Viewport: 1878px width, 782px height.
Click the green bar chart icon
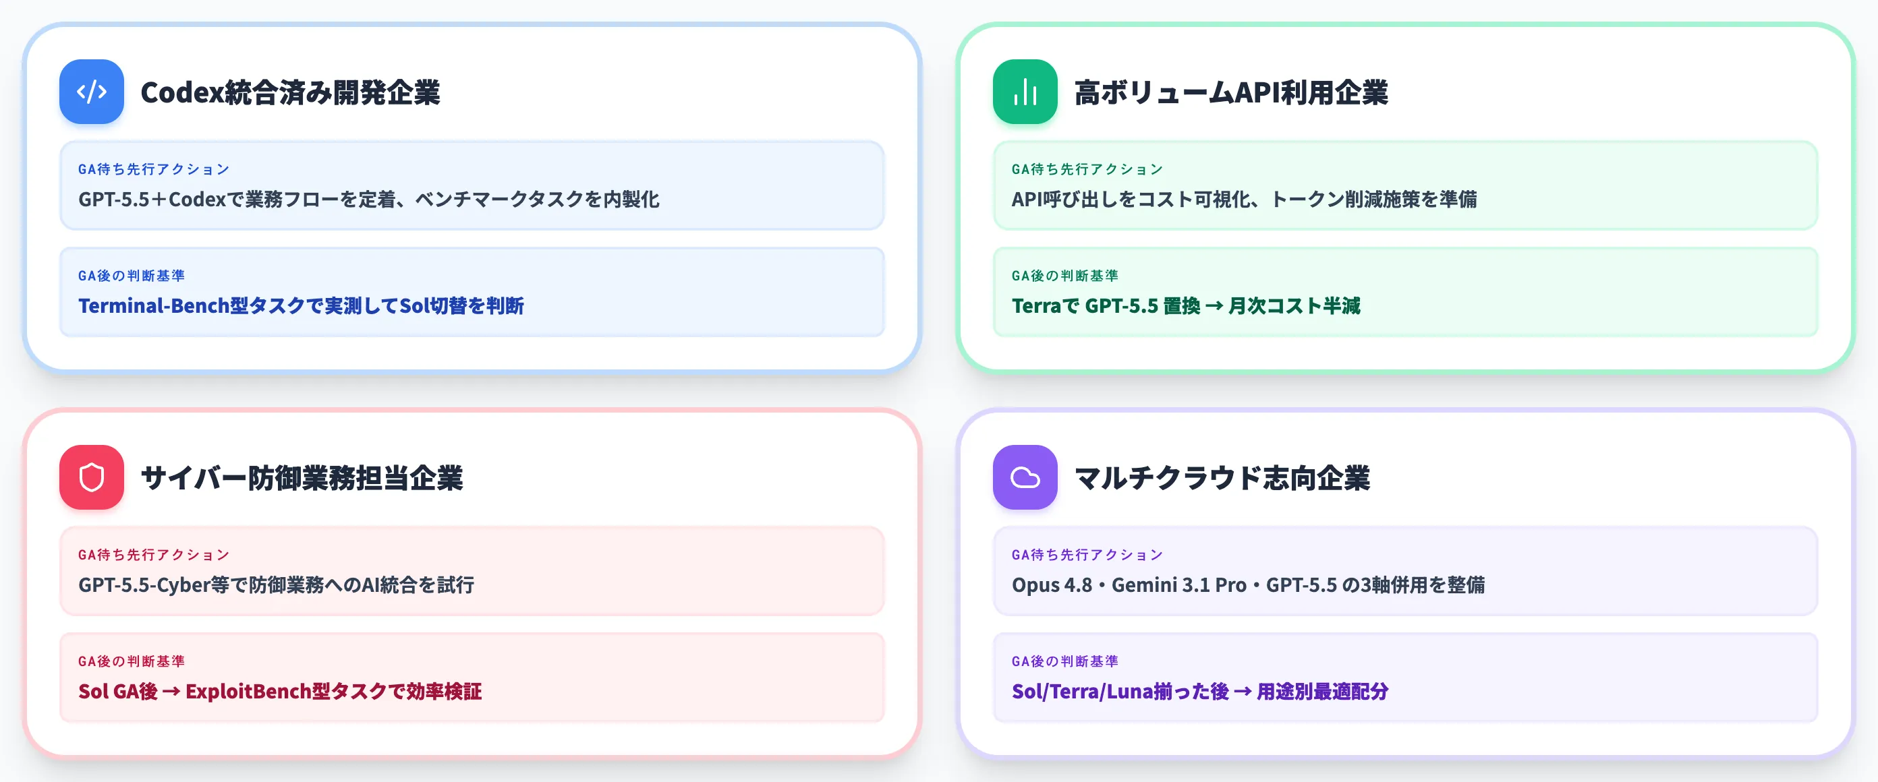[1024, 92]
